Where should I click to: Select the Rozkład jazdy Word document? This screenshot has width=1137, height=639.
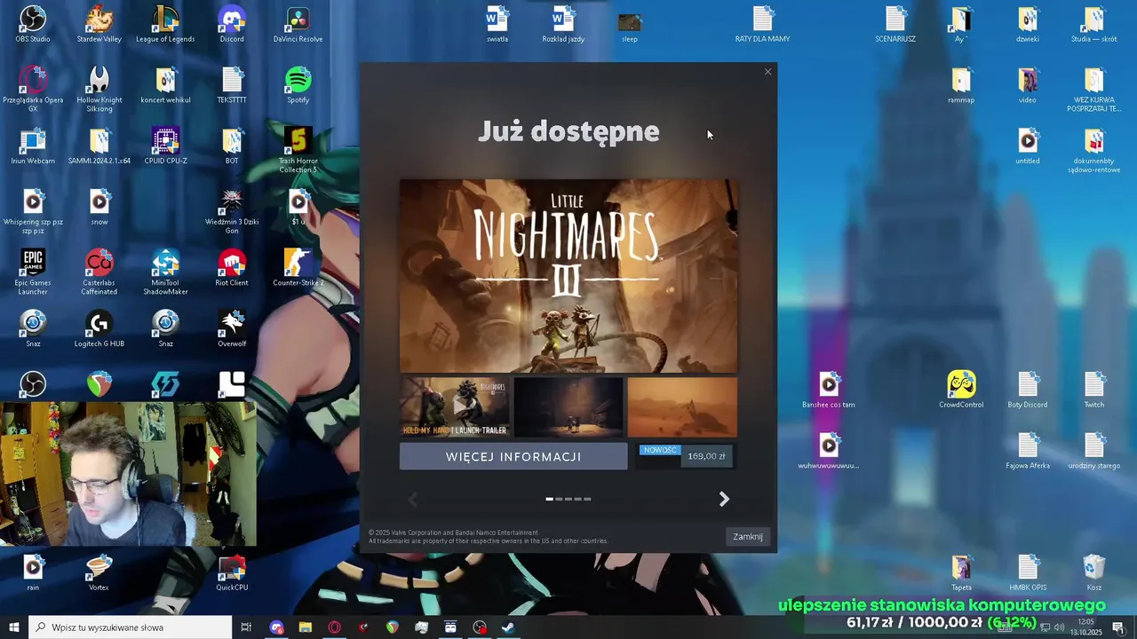[563, 24]
